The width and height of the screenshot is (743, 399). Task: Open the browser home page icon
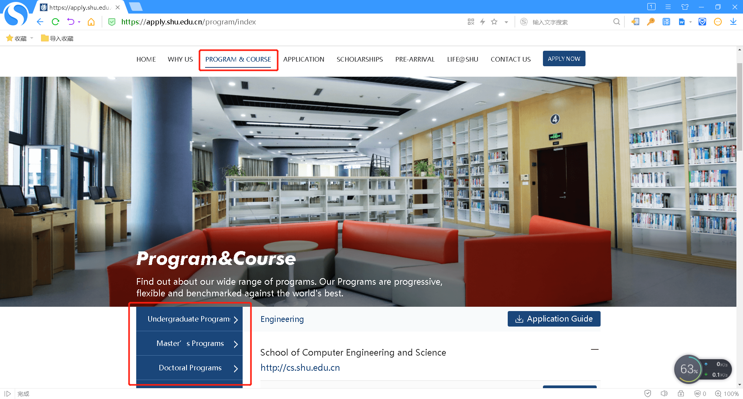coord(91,22)
